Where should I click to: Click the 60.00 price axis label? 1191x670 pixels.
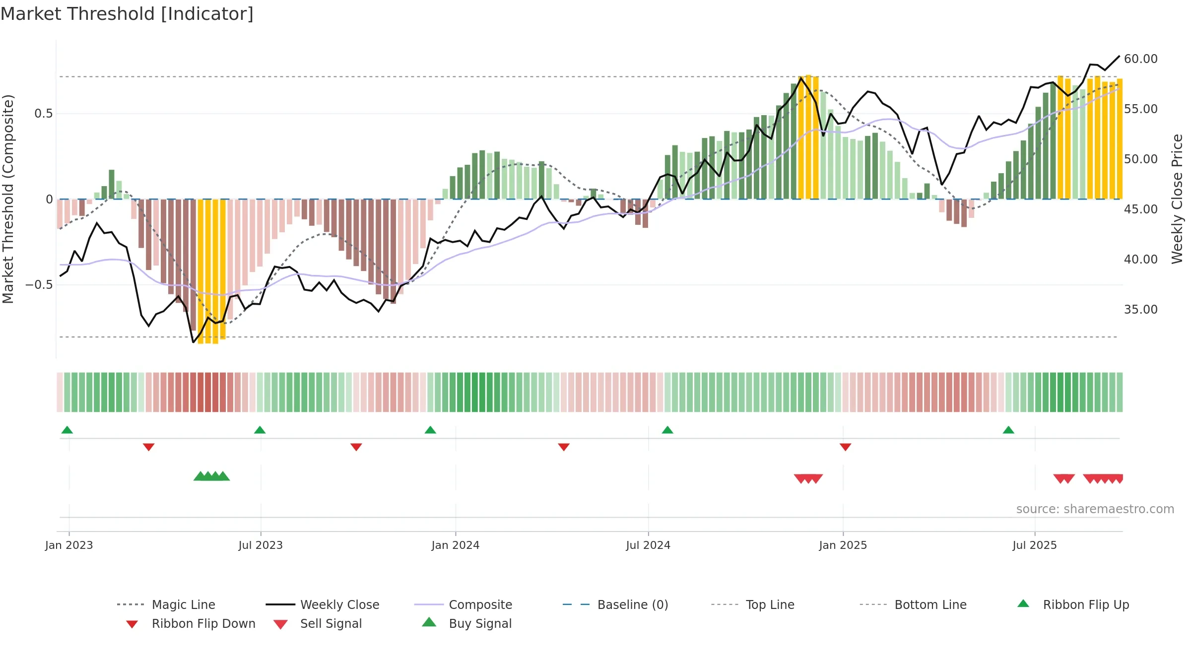pos(1141,59)
